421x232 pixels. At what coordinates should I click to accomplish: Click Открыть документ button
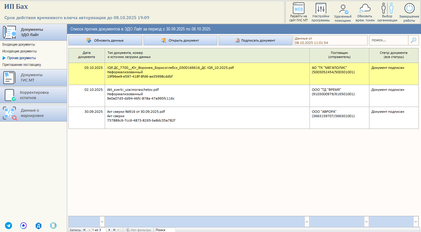pyautogui.click(x=180, y=40)
